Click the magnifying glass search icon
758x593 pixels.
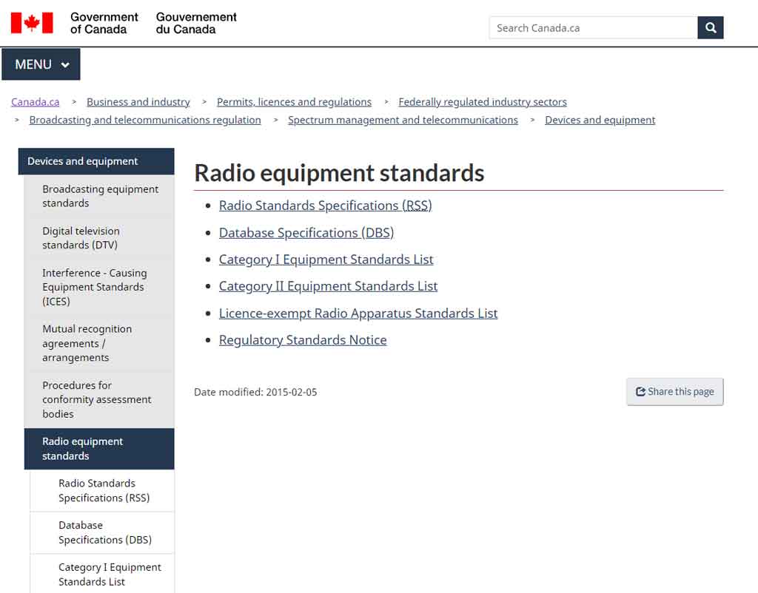(x=710, y=28)
